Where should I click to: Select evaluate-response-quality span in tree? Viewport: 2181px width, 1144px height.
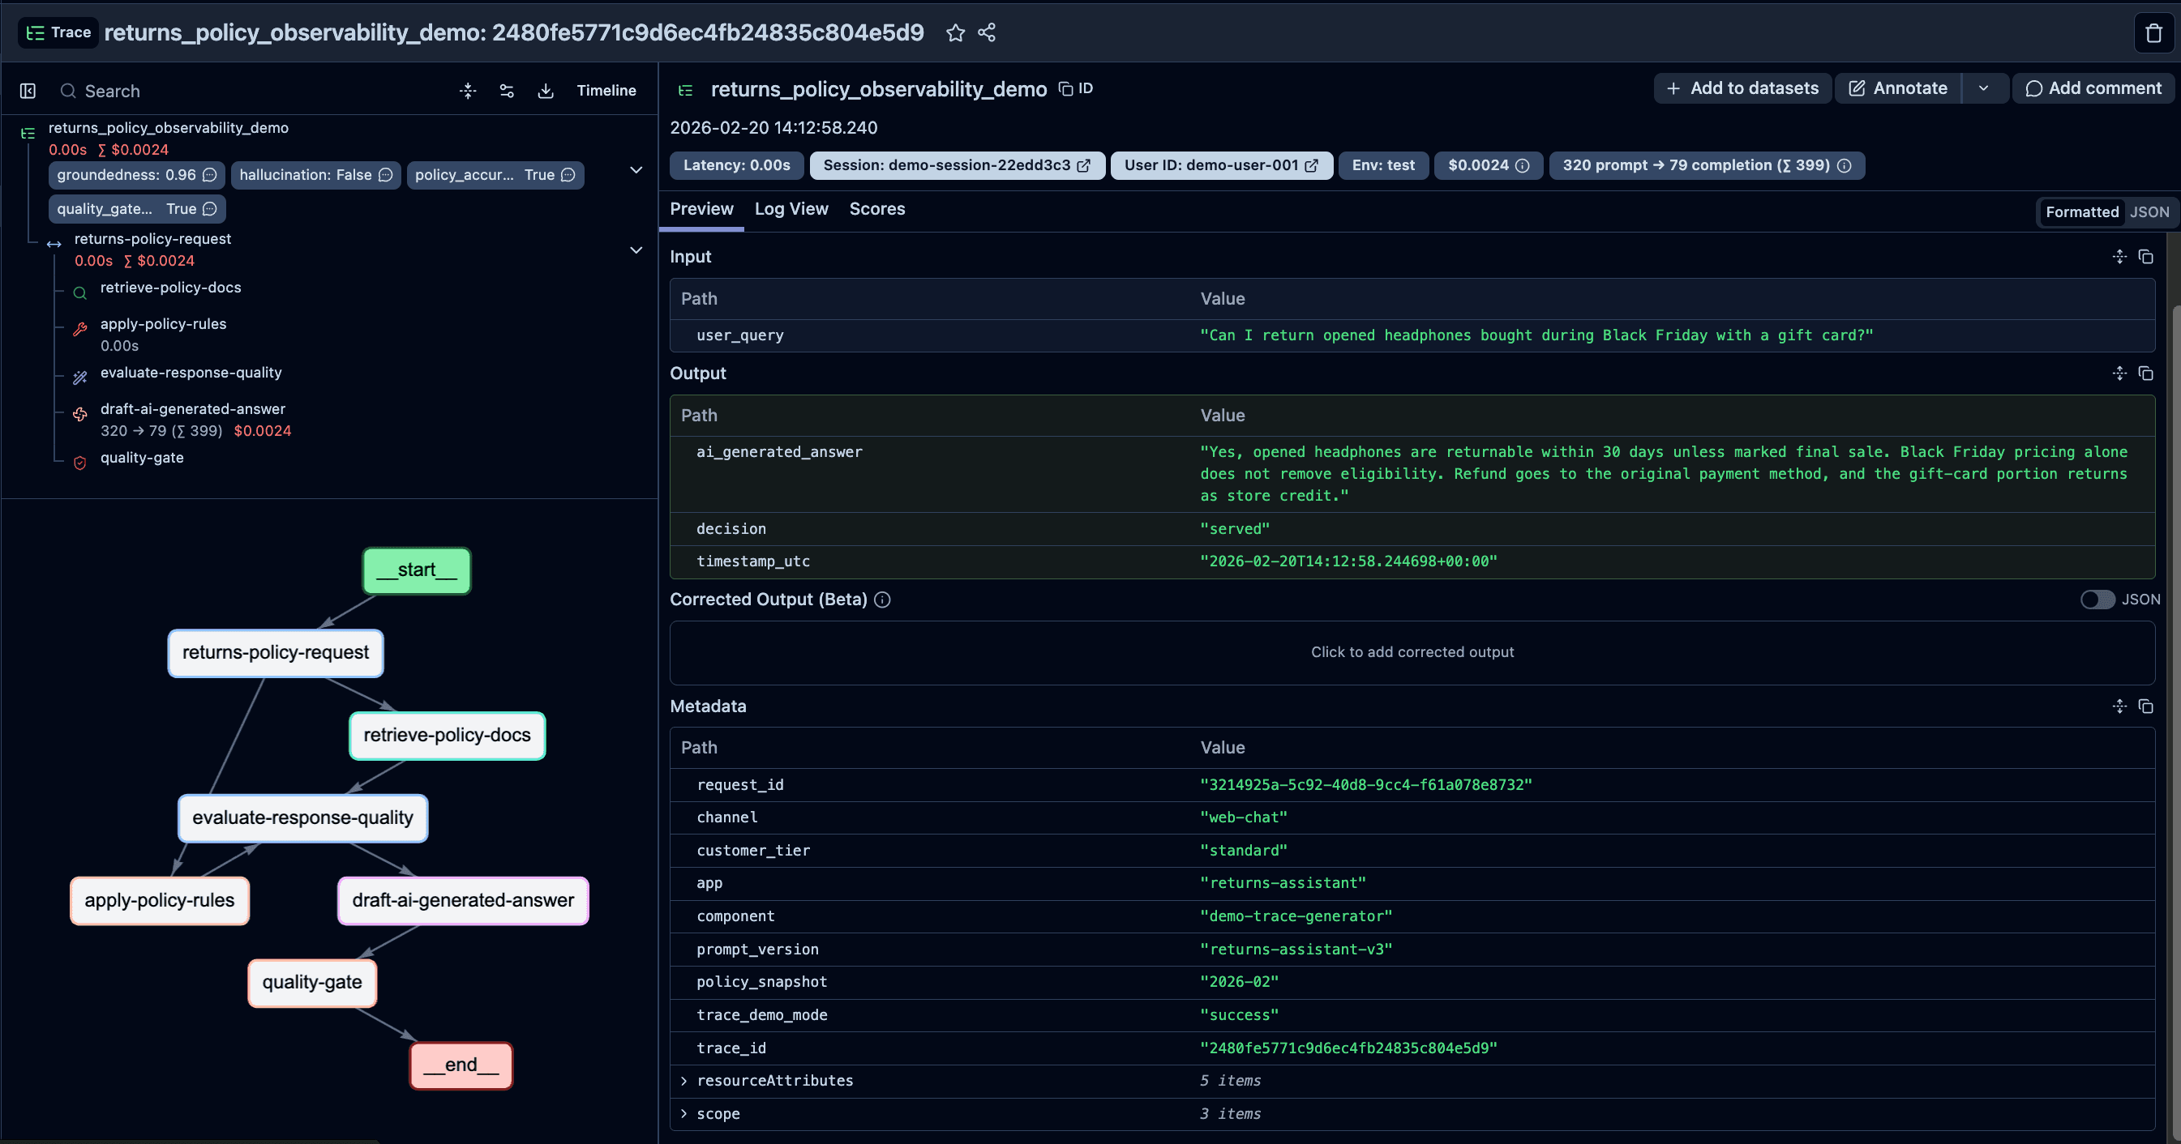(x=191, y=374)
